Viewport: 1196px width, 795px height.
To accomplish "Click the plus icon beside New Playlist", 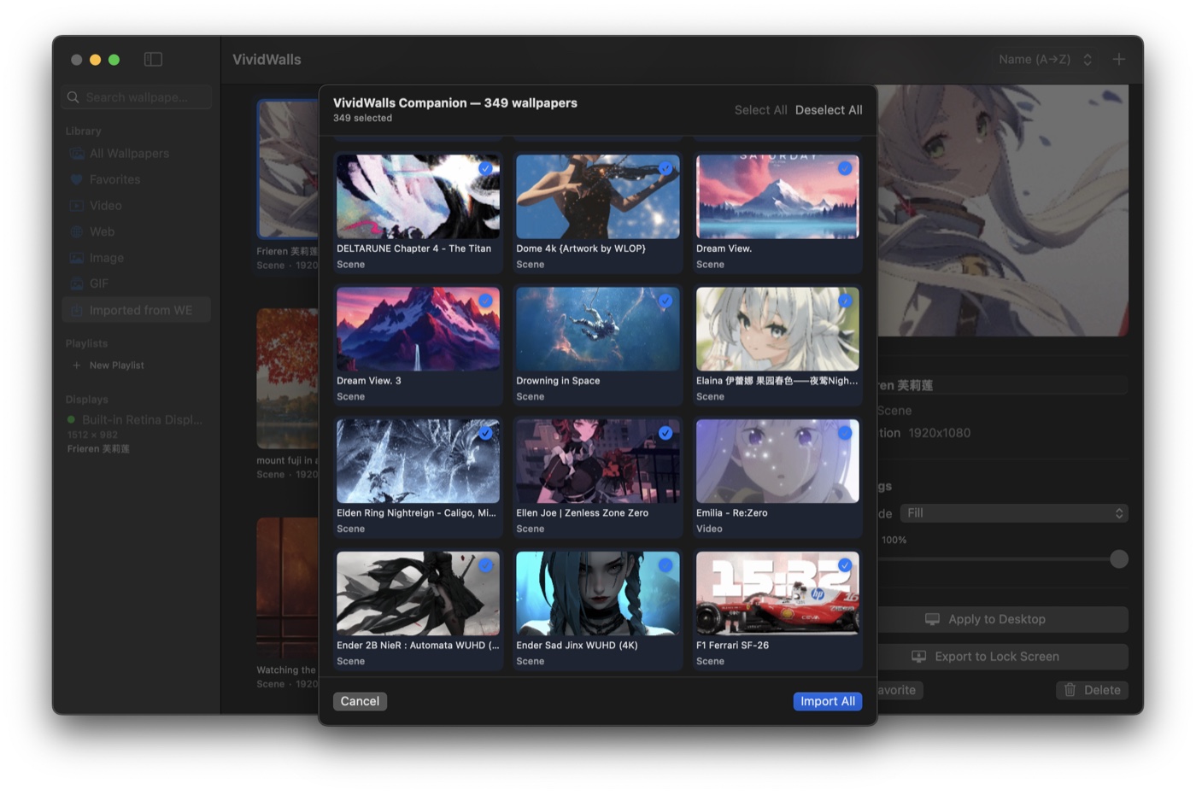I will (x=76, y=365).
